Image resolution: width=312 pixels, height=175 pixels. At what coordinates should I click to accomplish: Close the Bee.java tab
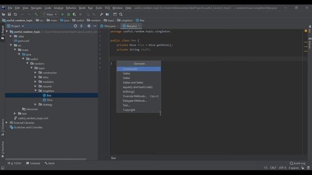(139, 26)
